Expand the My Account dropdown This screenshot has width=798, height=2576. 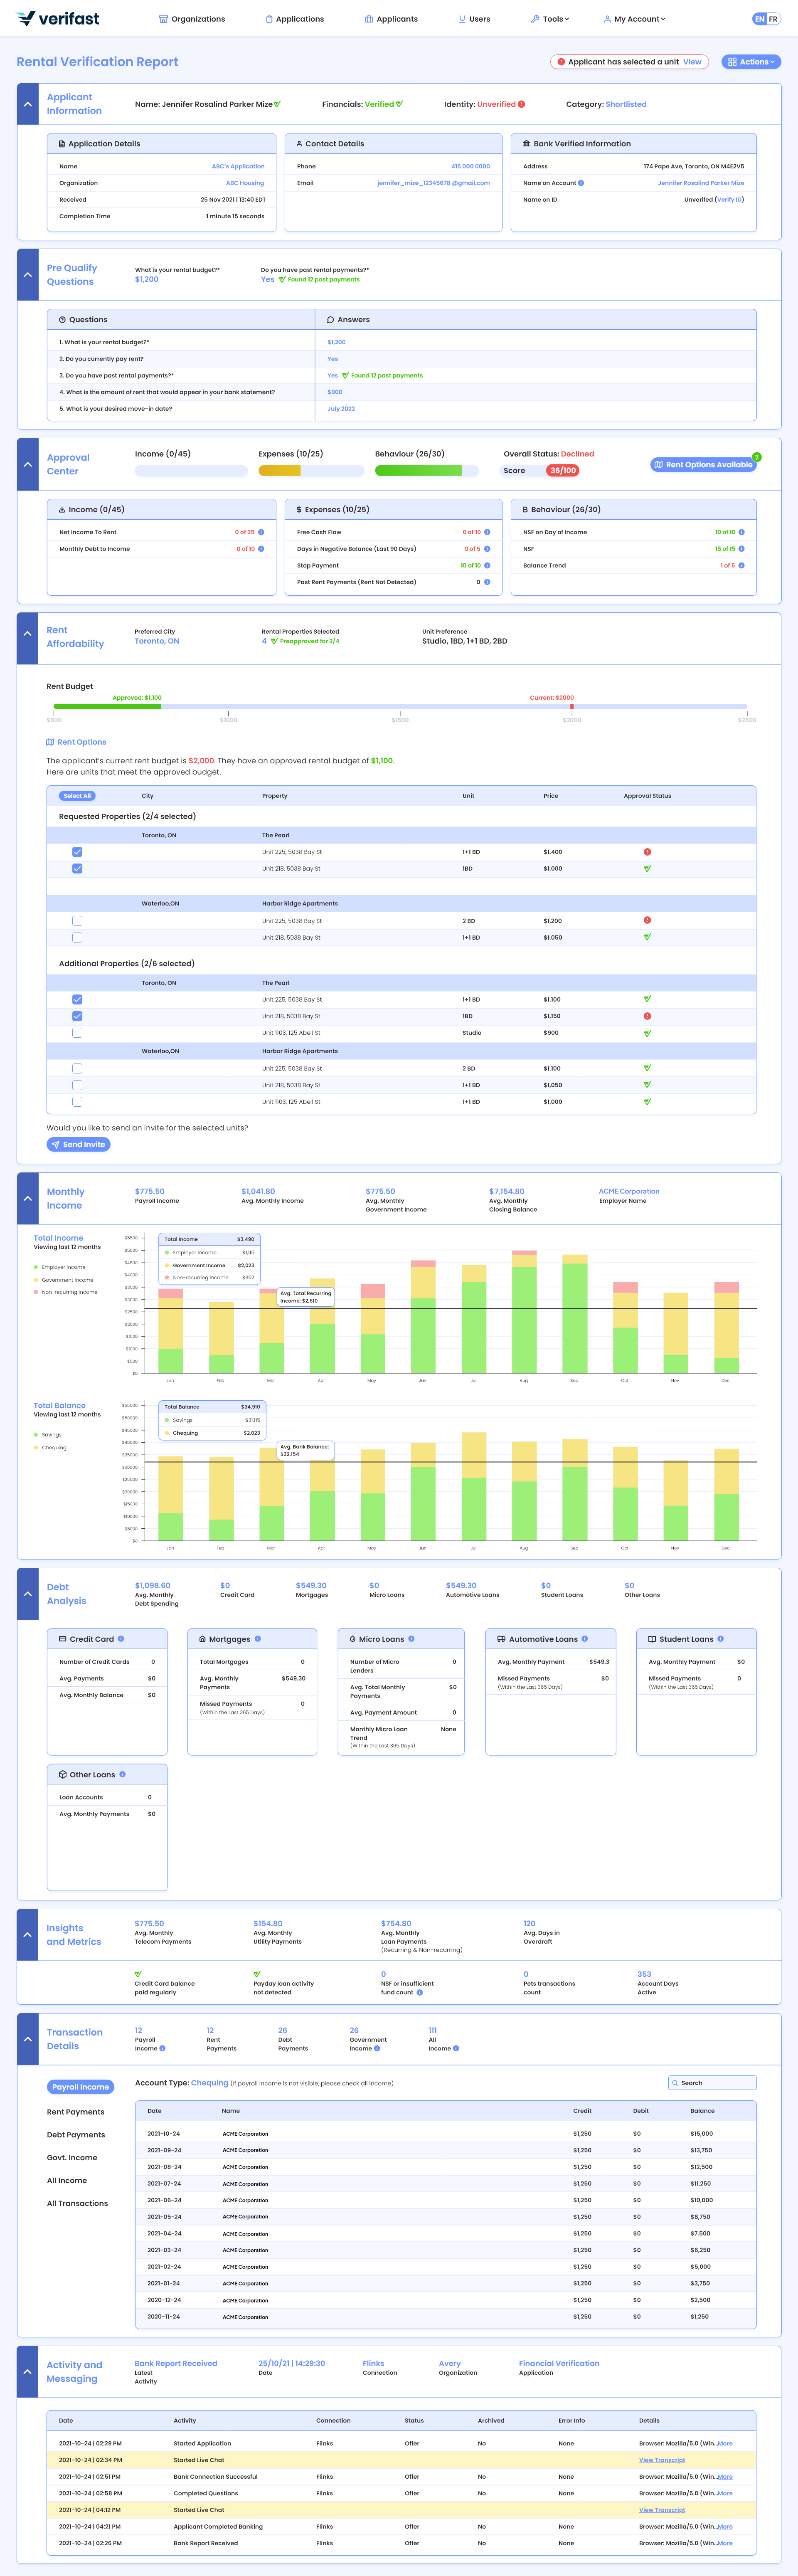(634, 18)
